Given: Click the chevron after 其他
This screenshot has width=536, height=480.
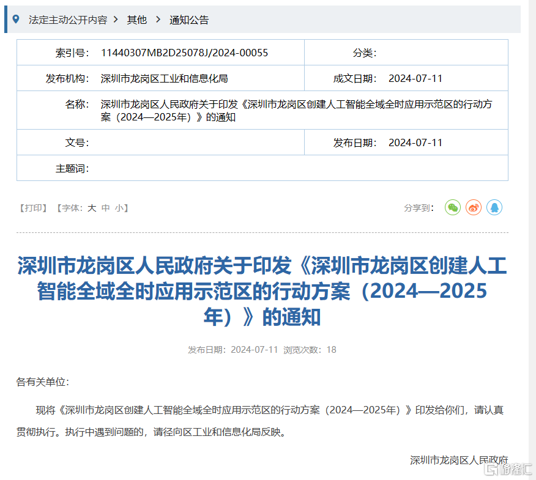Looking at the screenshot, I should (x=158, y=20).
